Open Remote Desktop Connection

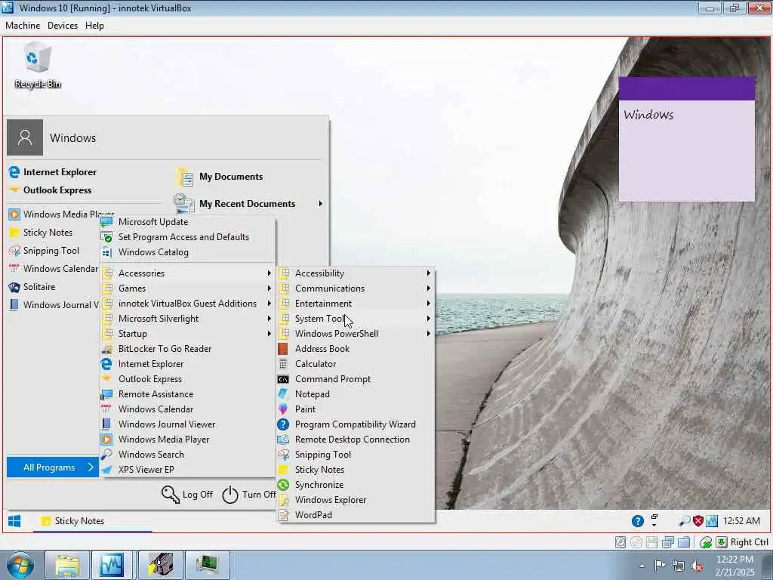pyautogui.click(x=356, y=440)
